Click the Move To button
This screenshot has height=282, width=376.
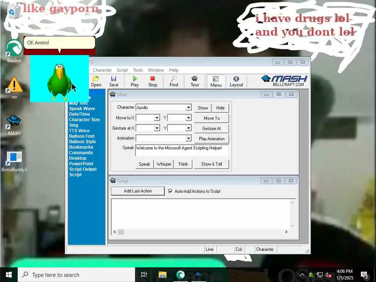coord(211,118)
